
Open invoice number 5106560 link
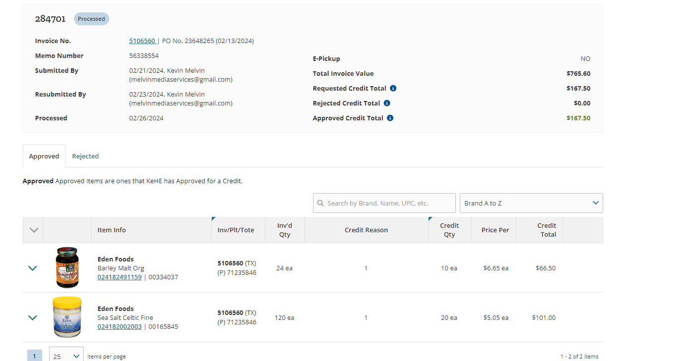click(142, 41)
